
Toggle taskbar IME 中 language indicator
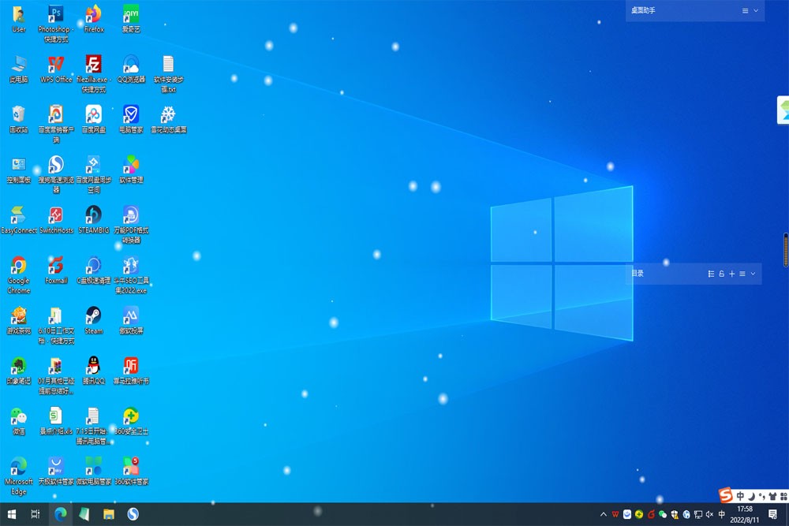click(x=722, y=514)
